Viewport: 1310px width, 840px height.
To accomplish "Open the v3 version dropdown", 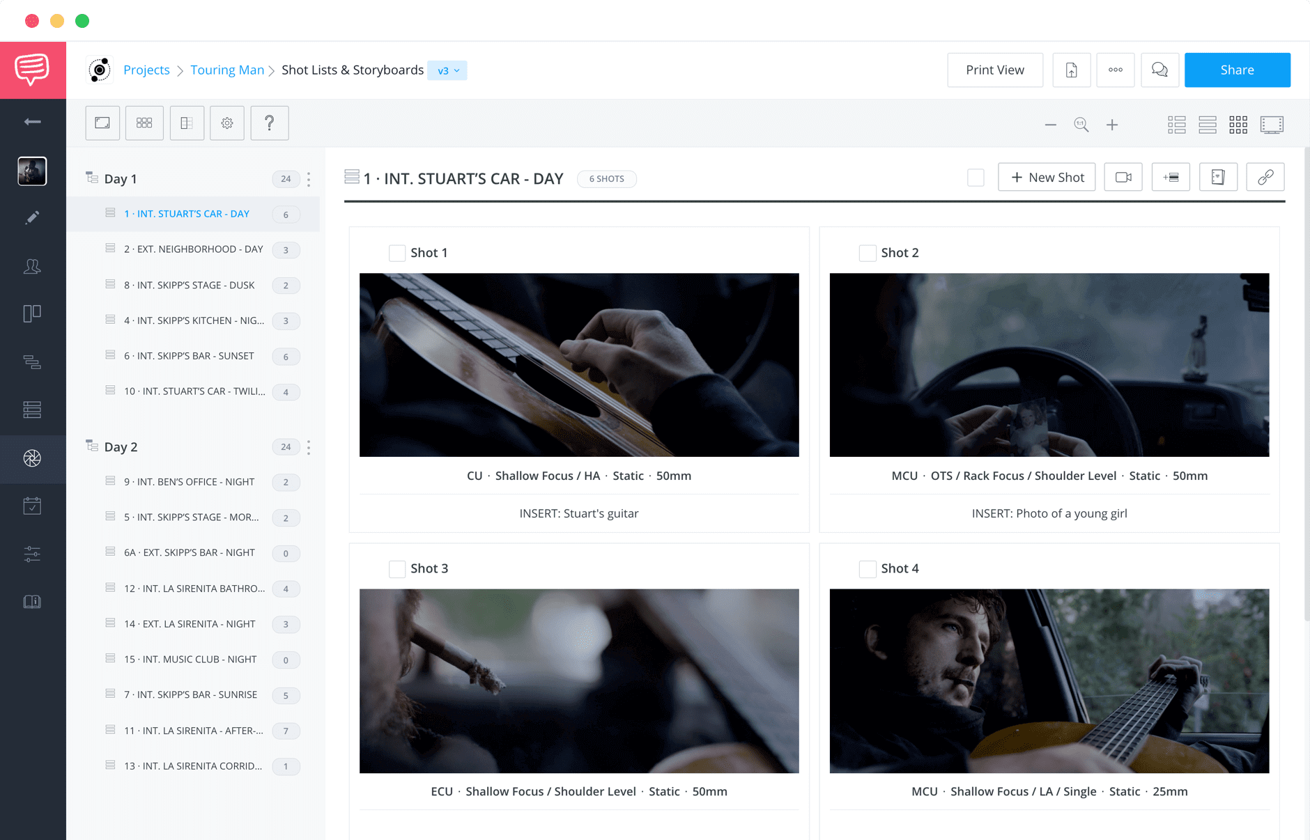I will click(x=447, y=70).
